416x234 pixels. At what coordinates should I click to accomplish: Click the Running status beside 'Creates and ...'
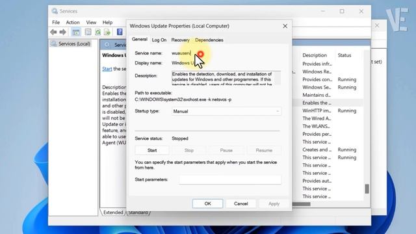tap(347, 149)
